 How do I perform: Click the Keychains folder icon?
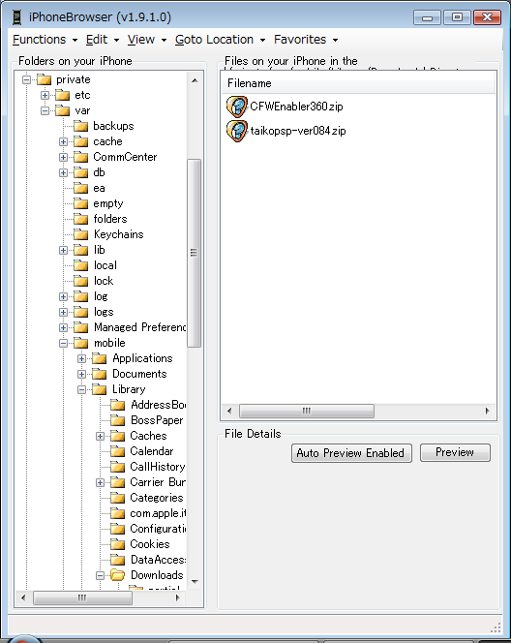point(80,234)
